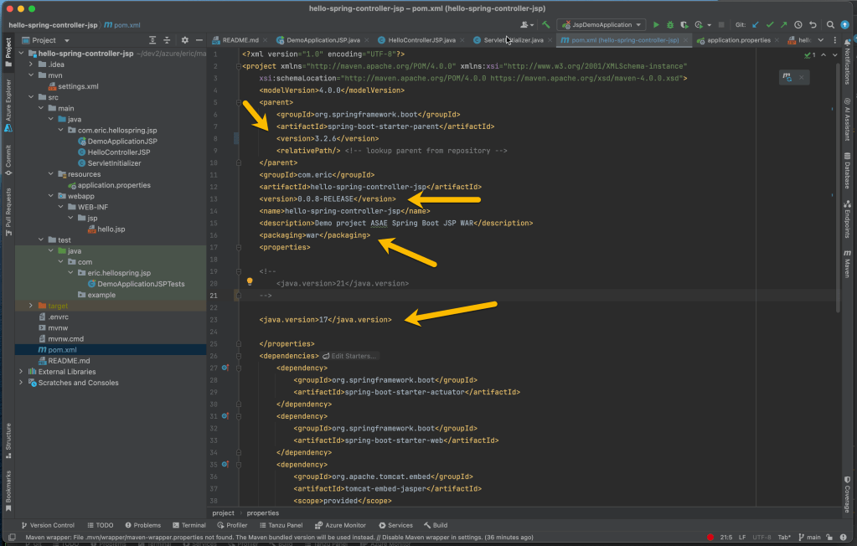Click the Git update project arrow
This screenshot has height=546, width=857.
click(x=756, y=25)
